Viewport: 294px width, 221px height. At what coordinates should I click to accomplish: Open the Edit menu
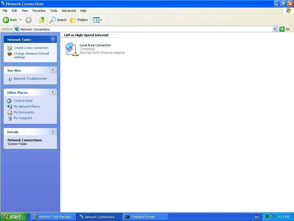click(14, 11)
